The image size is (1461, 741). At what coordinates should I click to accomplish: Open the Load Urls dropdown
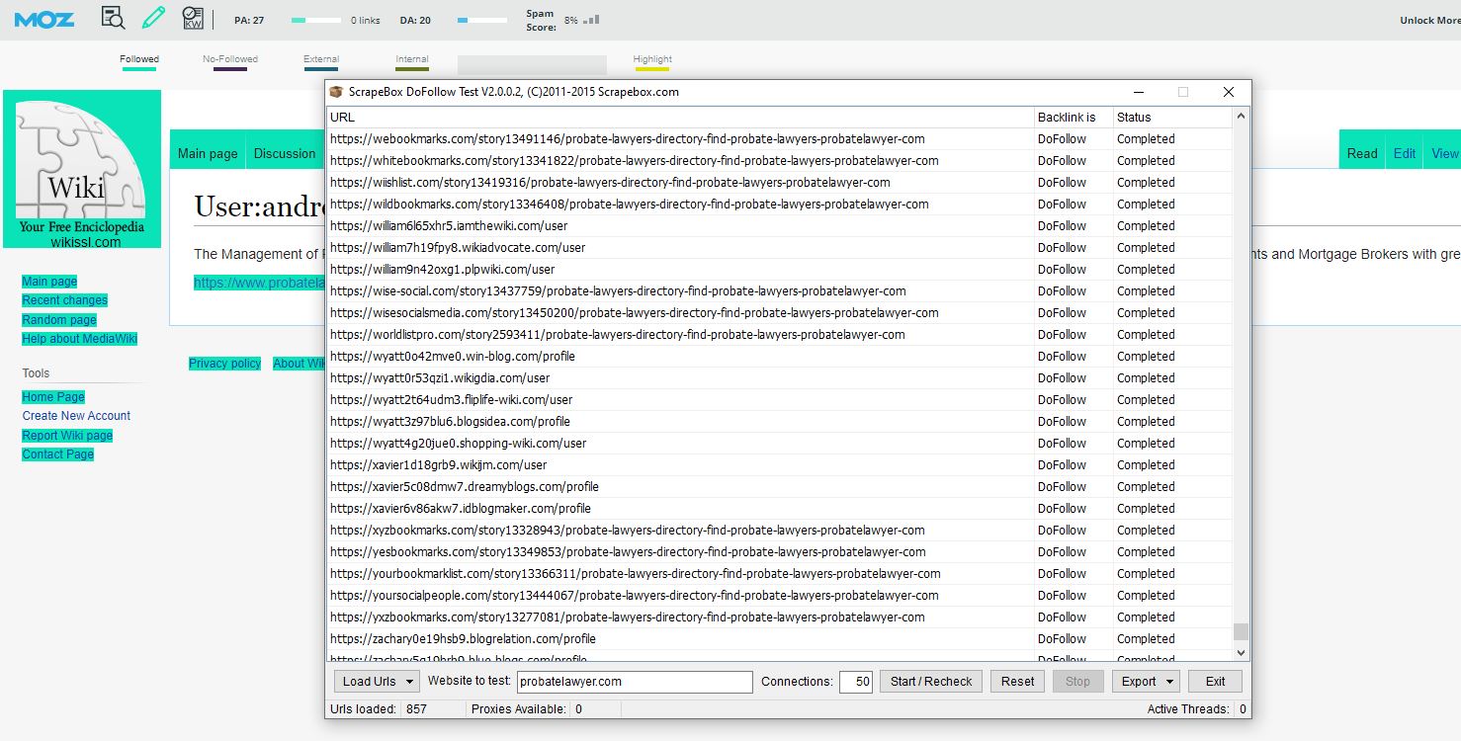coord(377,681)
